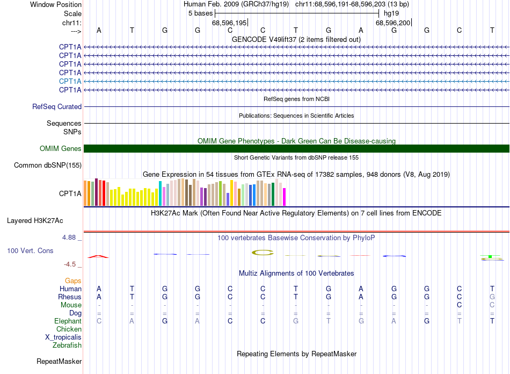
Task: Click the 68,596,200 ruler coordinate
Action: pyautogui.click(x=393, y=23)
